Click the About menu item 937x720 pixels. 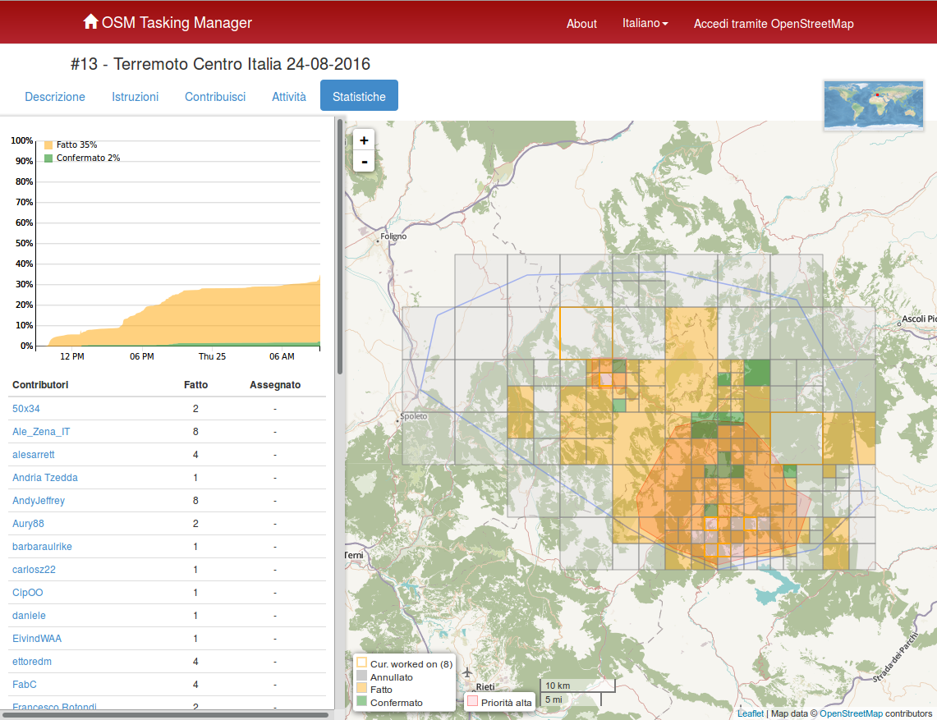pos(581,24)
